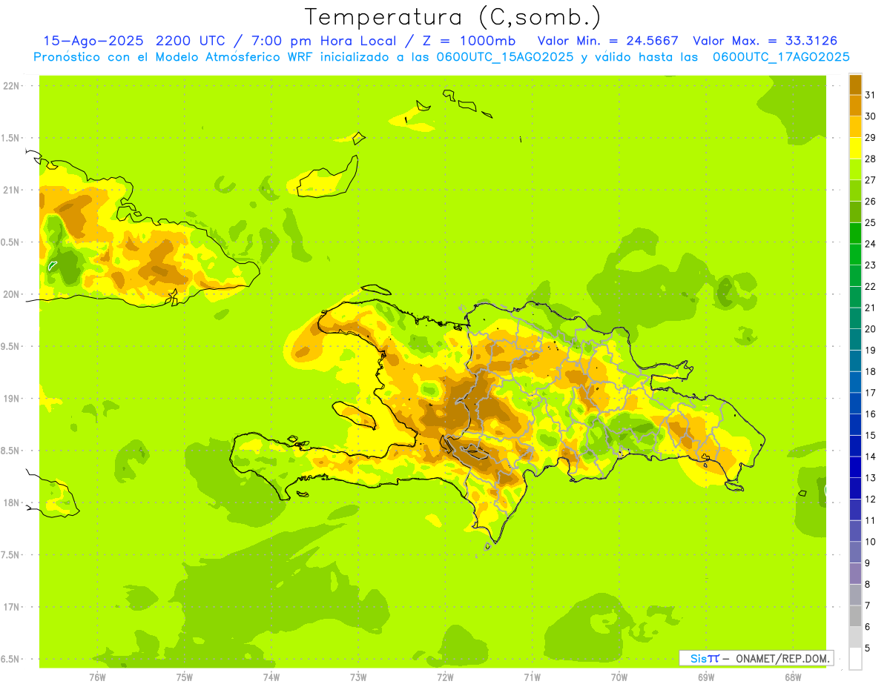Click the '0600UTC_17AGO2025' valid-until timestamp

click(781, 57)
